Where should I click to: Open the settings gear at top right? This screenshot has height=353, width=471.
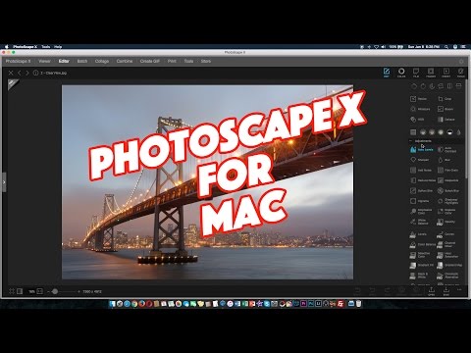click(461, 61)
